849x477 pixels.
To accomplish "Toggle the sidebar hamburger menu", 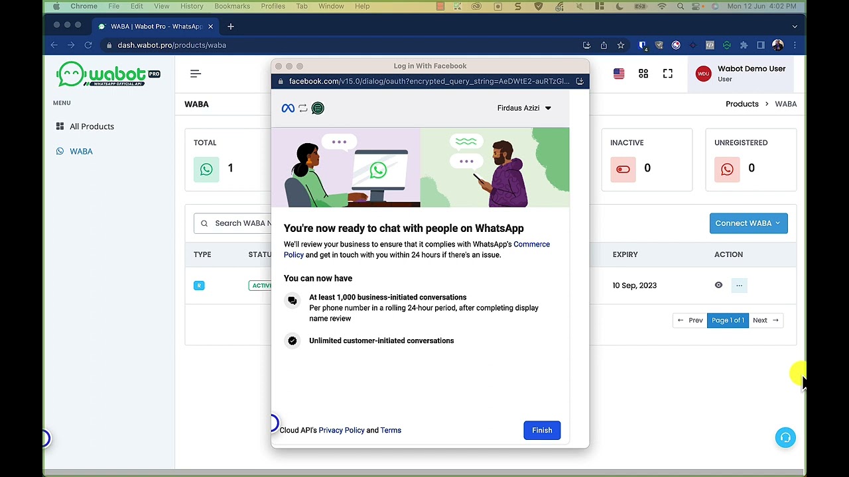I will 196,74.
